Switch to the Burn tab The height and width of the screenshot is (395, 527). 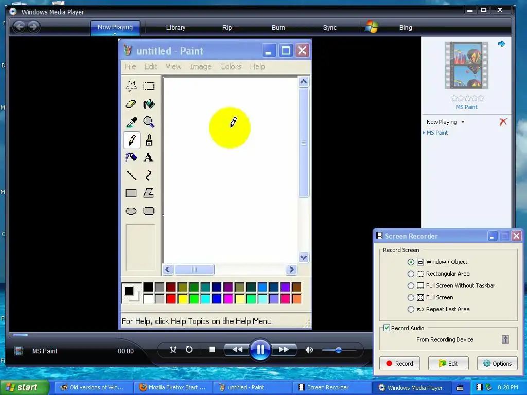click(278, 28)
